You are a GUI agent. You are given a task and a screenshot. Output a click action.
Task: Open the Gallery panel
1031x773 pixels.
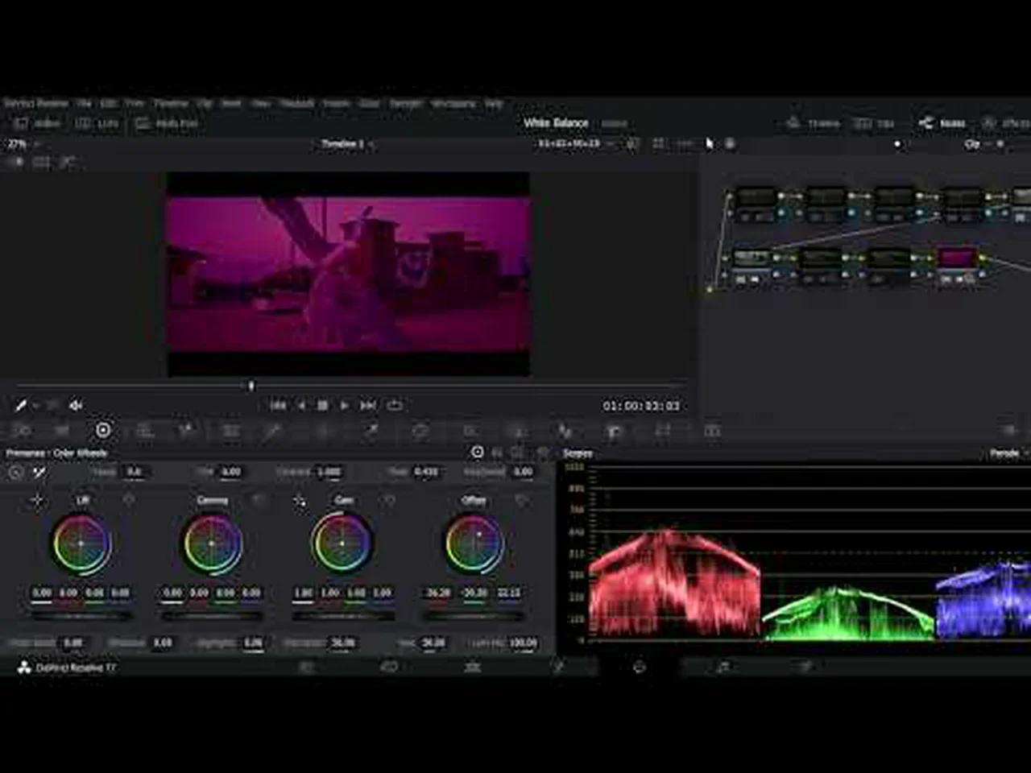37,123
